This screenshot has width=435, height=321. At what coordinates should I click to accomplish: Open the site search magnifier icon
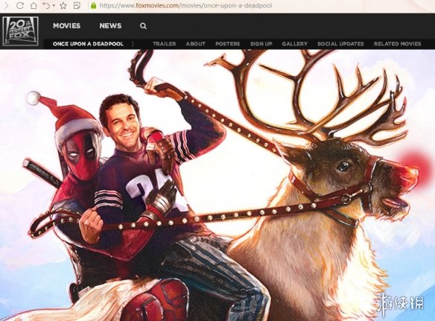(143, 26)
